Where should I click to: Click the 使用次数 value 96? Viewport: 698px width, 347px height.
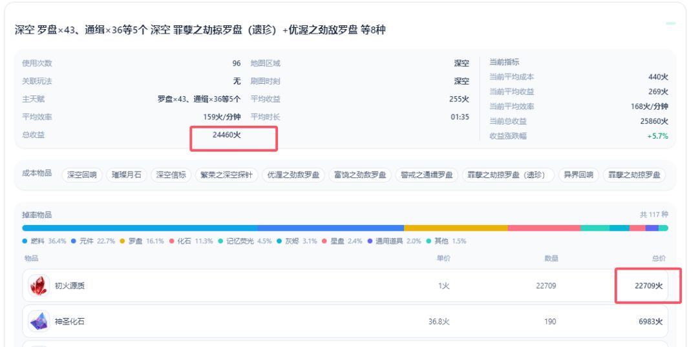(237, 64)
